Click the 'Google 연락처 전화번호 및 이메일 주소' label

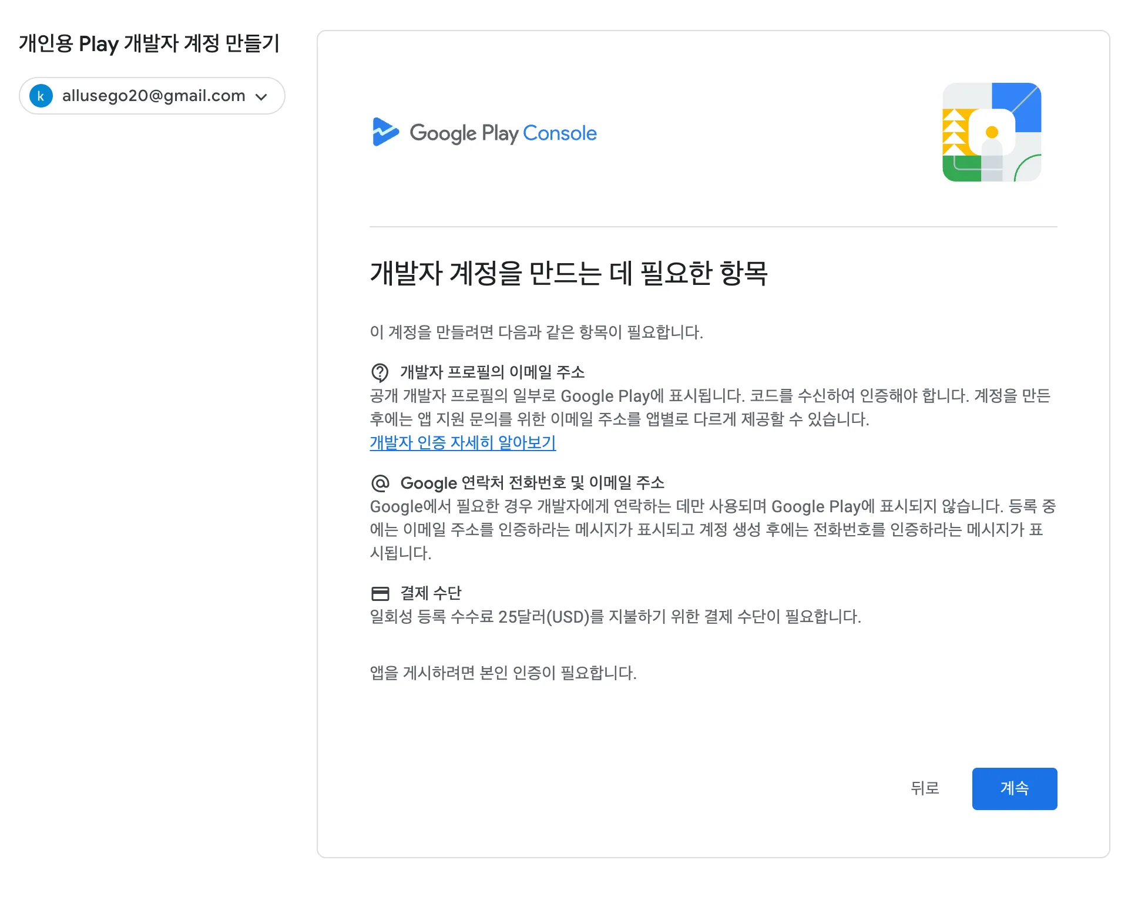click(532, 483)
